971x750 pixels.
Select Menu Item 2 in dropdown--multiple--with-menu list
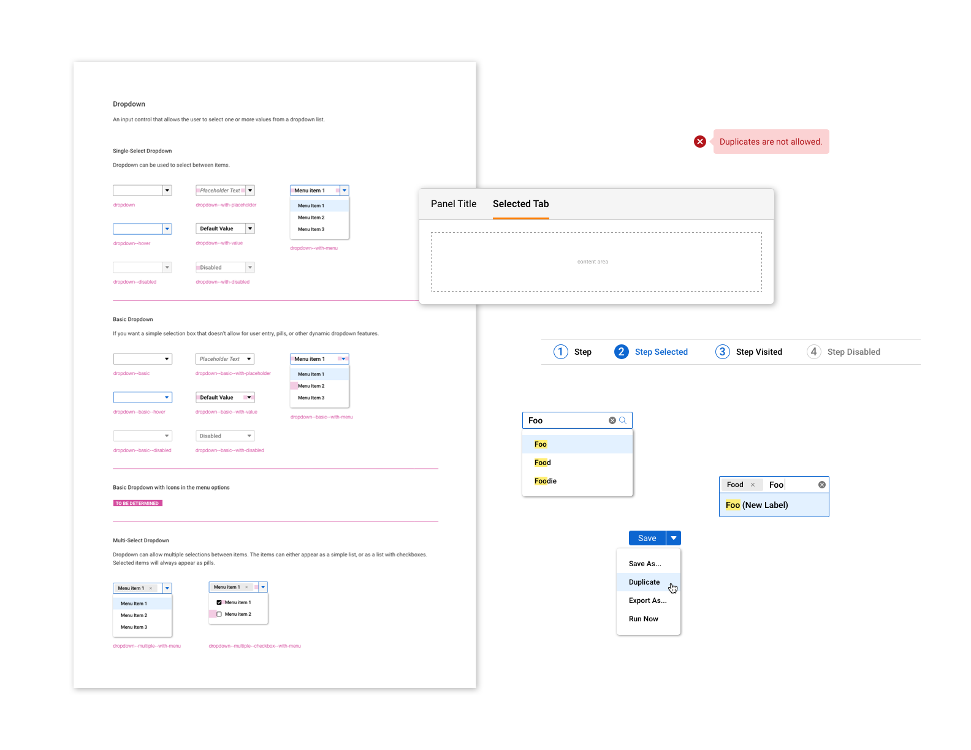click(142, 615)
